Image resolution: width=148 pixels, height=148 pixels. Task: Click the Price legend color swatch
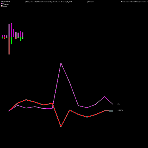coord(2,6)
